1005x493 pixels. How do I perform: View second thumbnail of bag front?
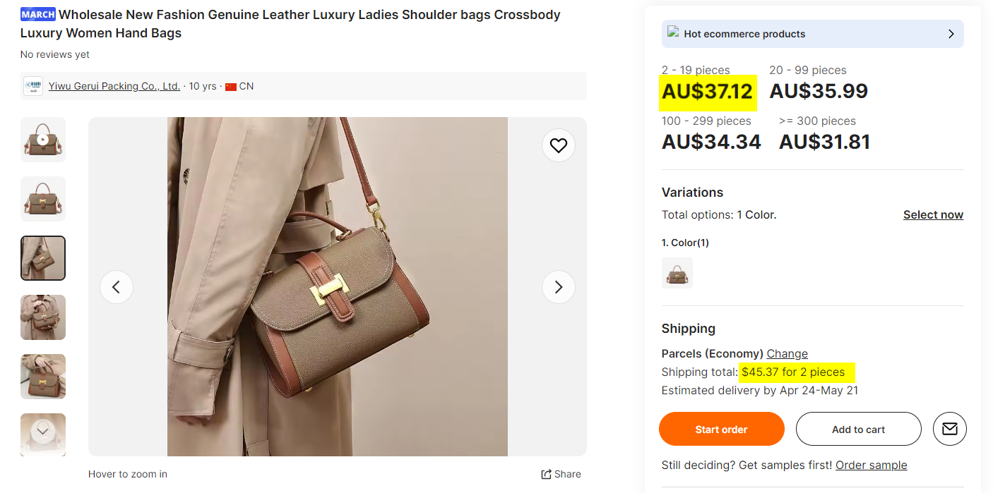coord(43,199)
